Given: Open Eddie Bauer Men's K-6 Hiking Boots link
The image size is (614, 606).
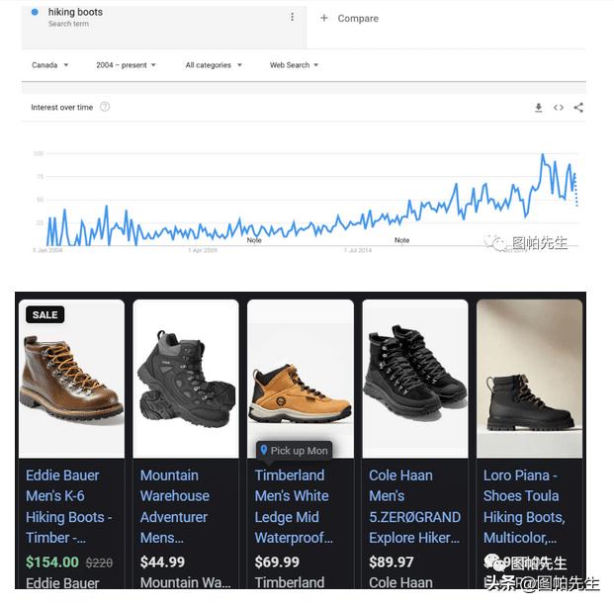Looking at the screenshot, I should pos(69,506).
